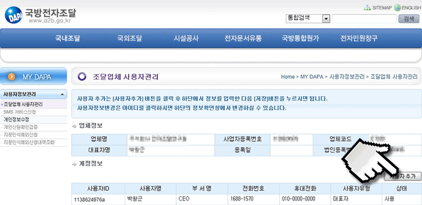The image size is (422, 205).
Task: Open the 전자민원창구 menu
Action: [x=359, y=38]
